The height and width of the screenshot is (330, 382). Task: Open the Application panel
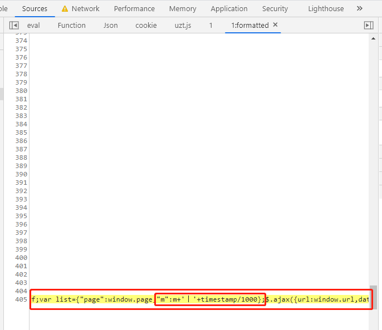coord(229,8)
